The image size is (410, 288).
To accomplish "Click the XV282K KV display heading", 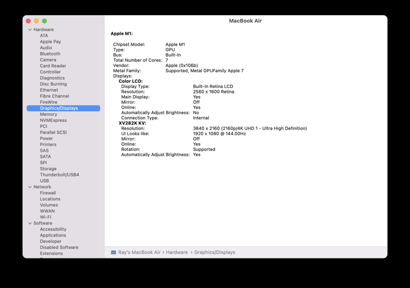I will click(x=132, y=123).
